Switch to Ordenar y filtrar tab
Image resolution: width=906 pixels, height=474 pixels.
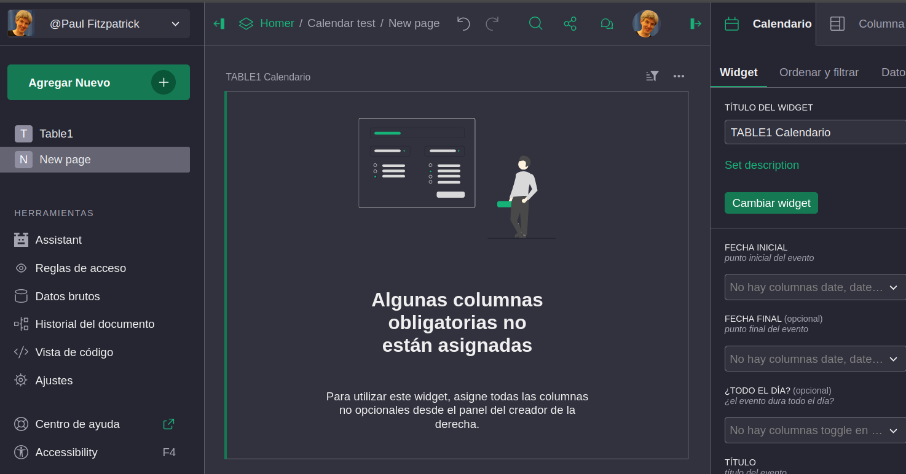point(819,72)
